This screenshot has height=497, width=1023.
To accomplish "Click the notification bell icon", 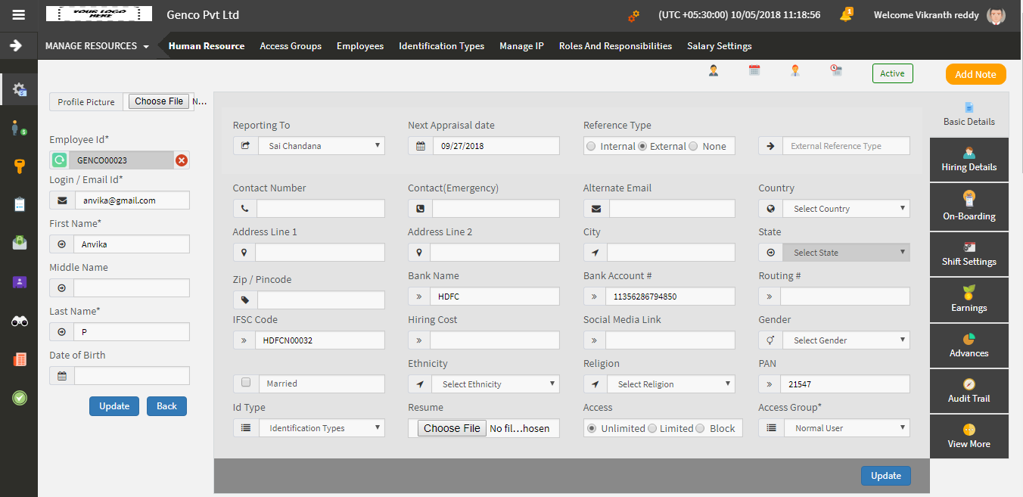I will point(846,15).
